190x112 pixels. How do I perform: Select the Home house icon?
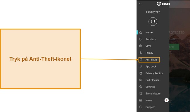point(141,32)
